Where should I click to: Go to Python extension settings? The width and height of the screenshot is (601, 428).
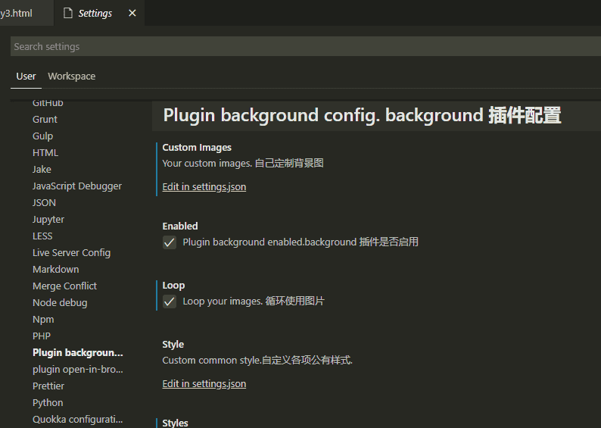pos(48,403)
